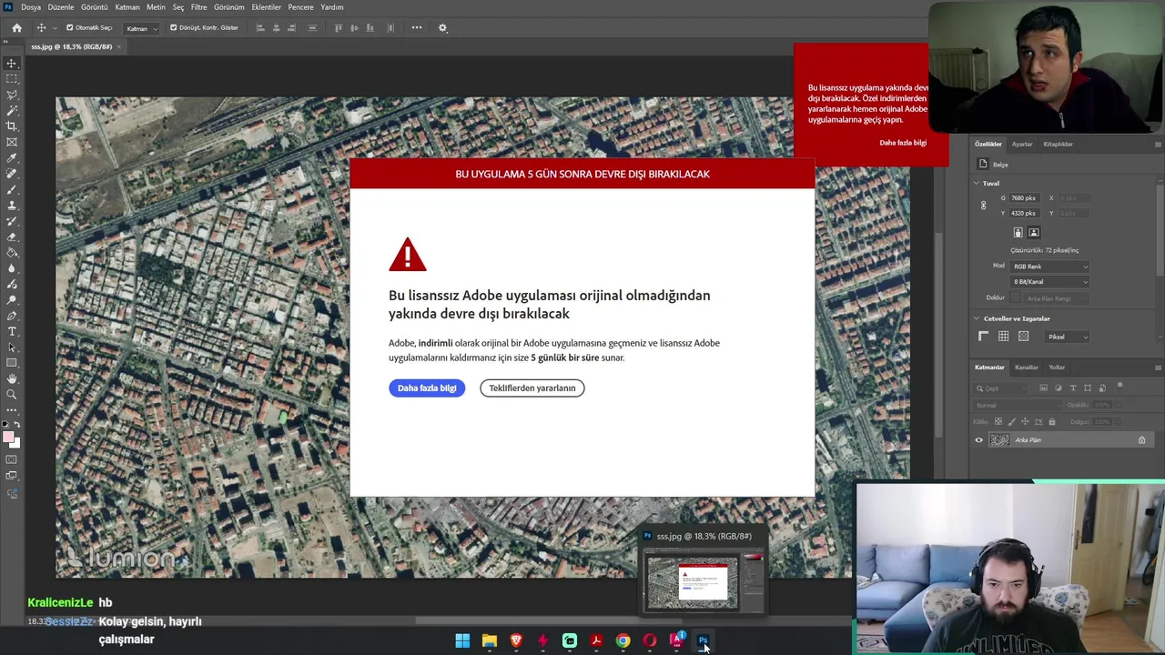This screenshot has width=1165, height=655.
Task: Click the grid icon under Cetveller ve Izgaralar
Action: click(1003, 337)
